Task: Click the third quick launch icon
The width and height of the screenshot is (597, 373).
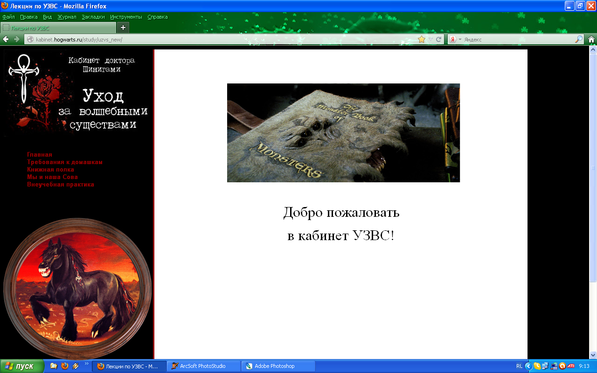Action: (x=76, y=366)
